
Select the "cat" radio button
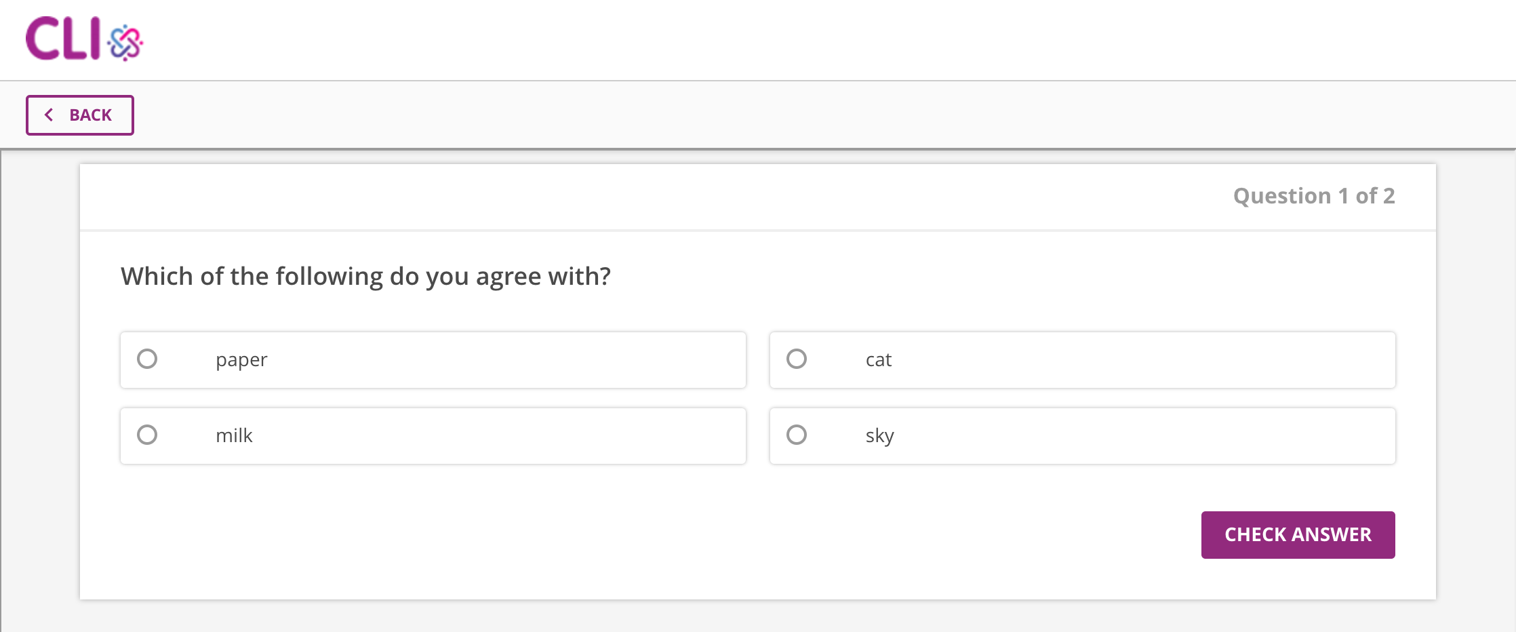797,359
